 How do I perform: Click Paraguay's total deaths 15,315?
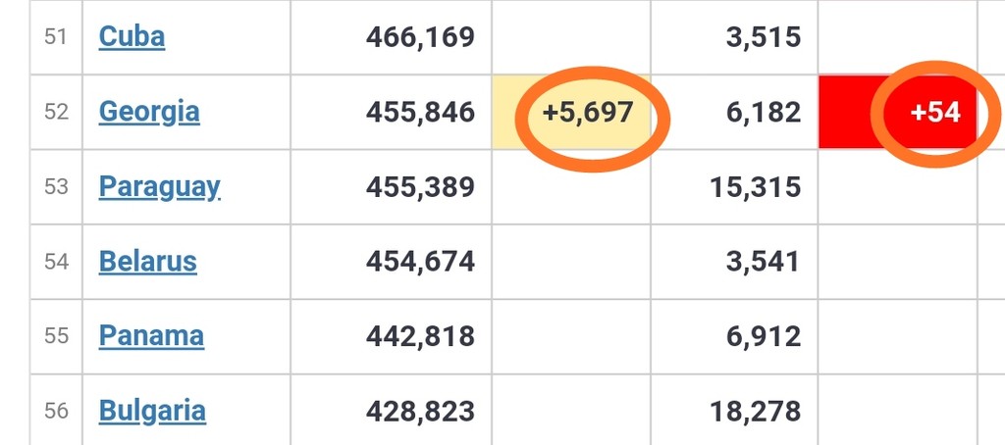755,187
